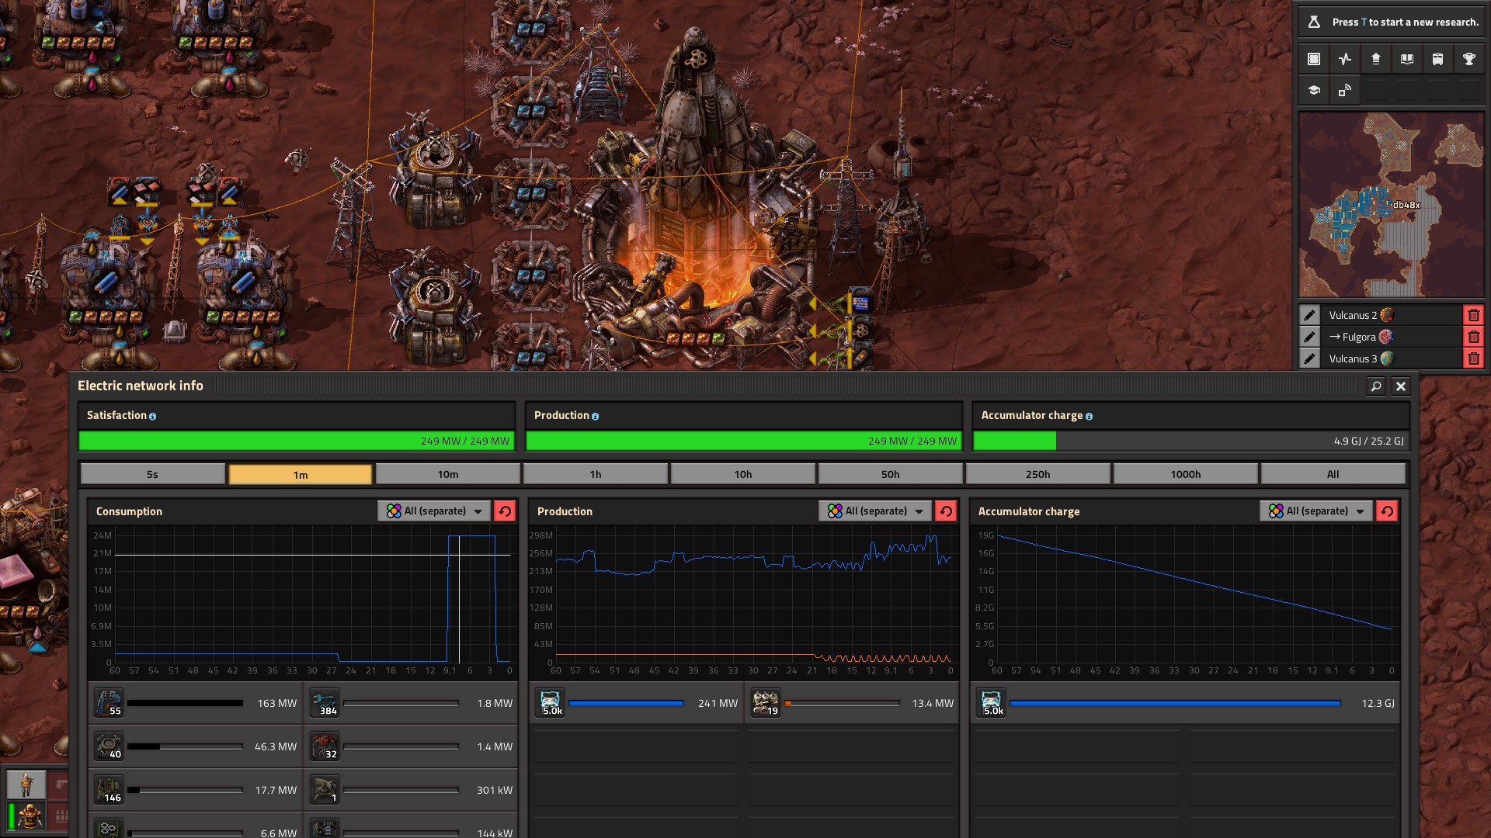Image resolution: width=1491 pixels, height=838 pixels.
Task: Open the achievements trophy icon
Action: point(1468,59)
